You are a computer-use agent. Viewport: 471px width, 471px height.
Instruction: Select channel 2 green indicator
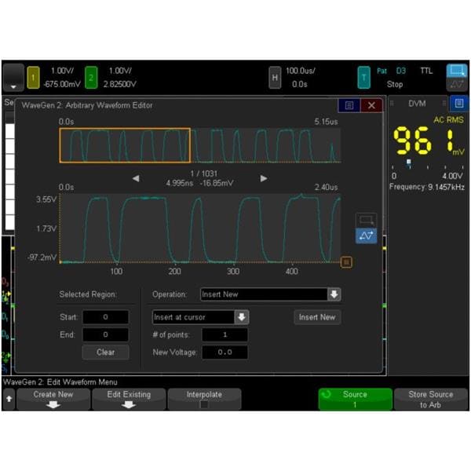(91, 78)
